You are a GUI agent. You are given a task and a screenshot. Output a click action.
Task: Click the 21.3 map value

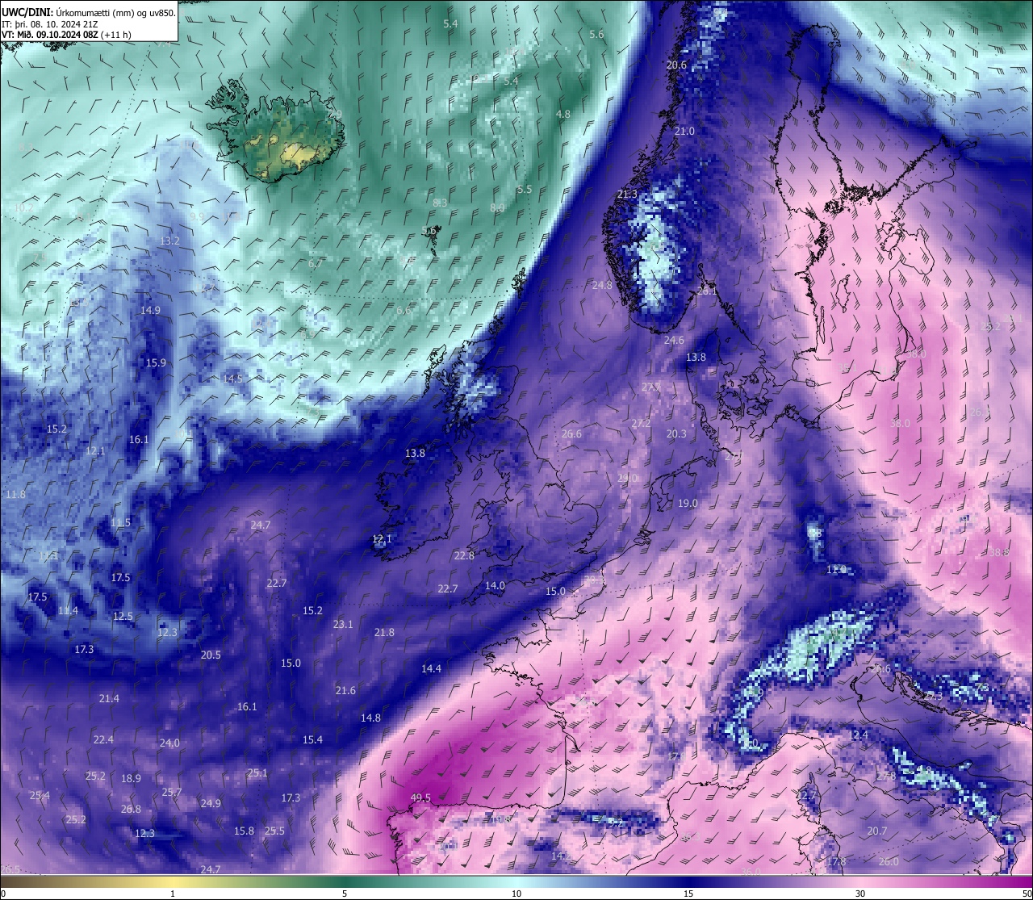coord(627,194)
